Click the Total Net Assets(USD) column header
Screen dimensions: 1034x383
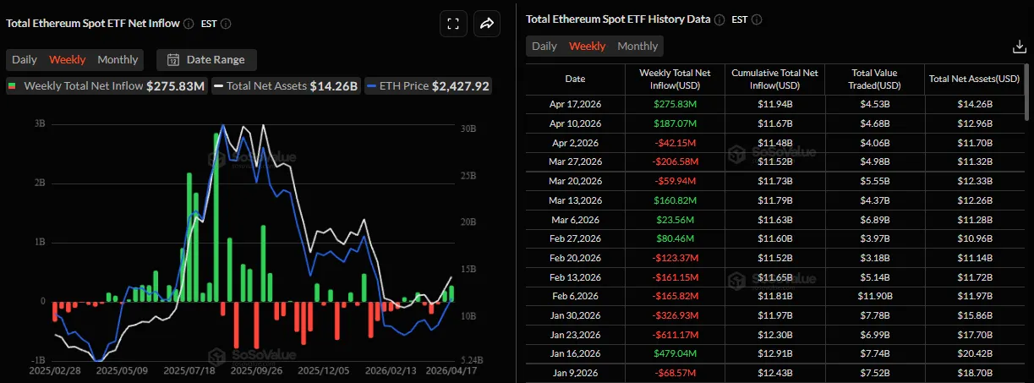[974, 79]
